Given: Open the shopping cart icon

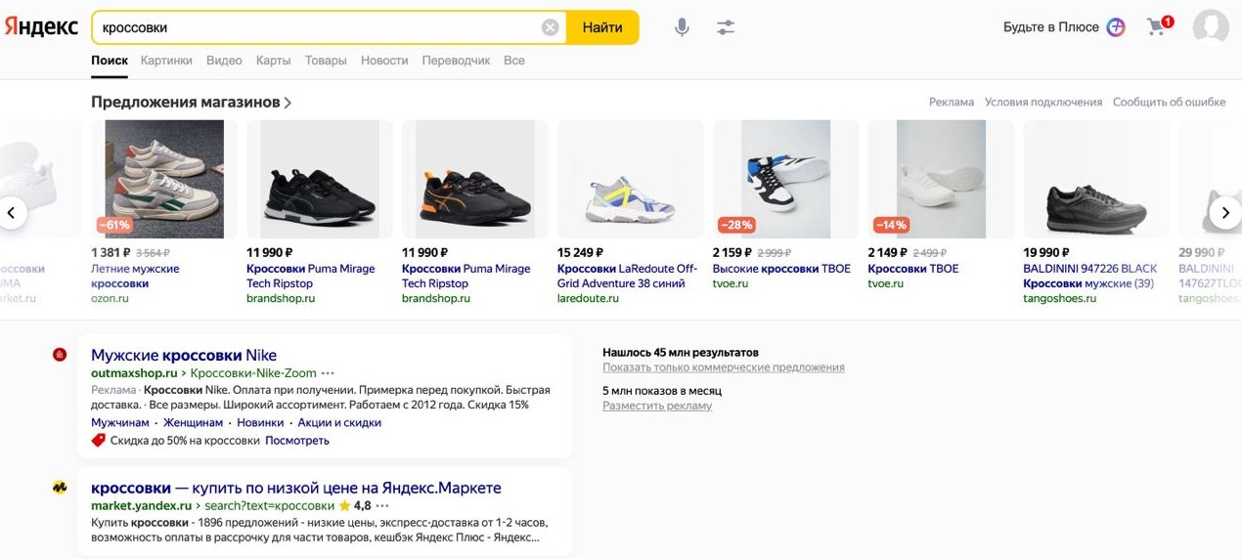Looking at the screenshot, I should (1158, 26).
